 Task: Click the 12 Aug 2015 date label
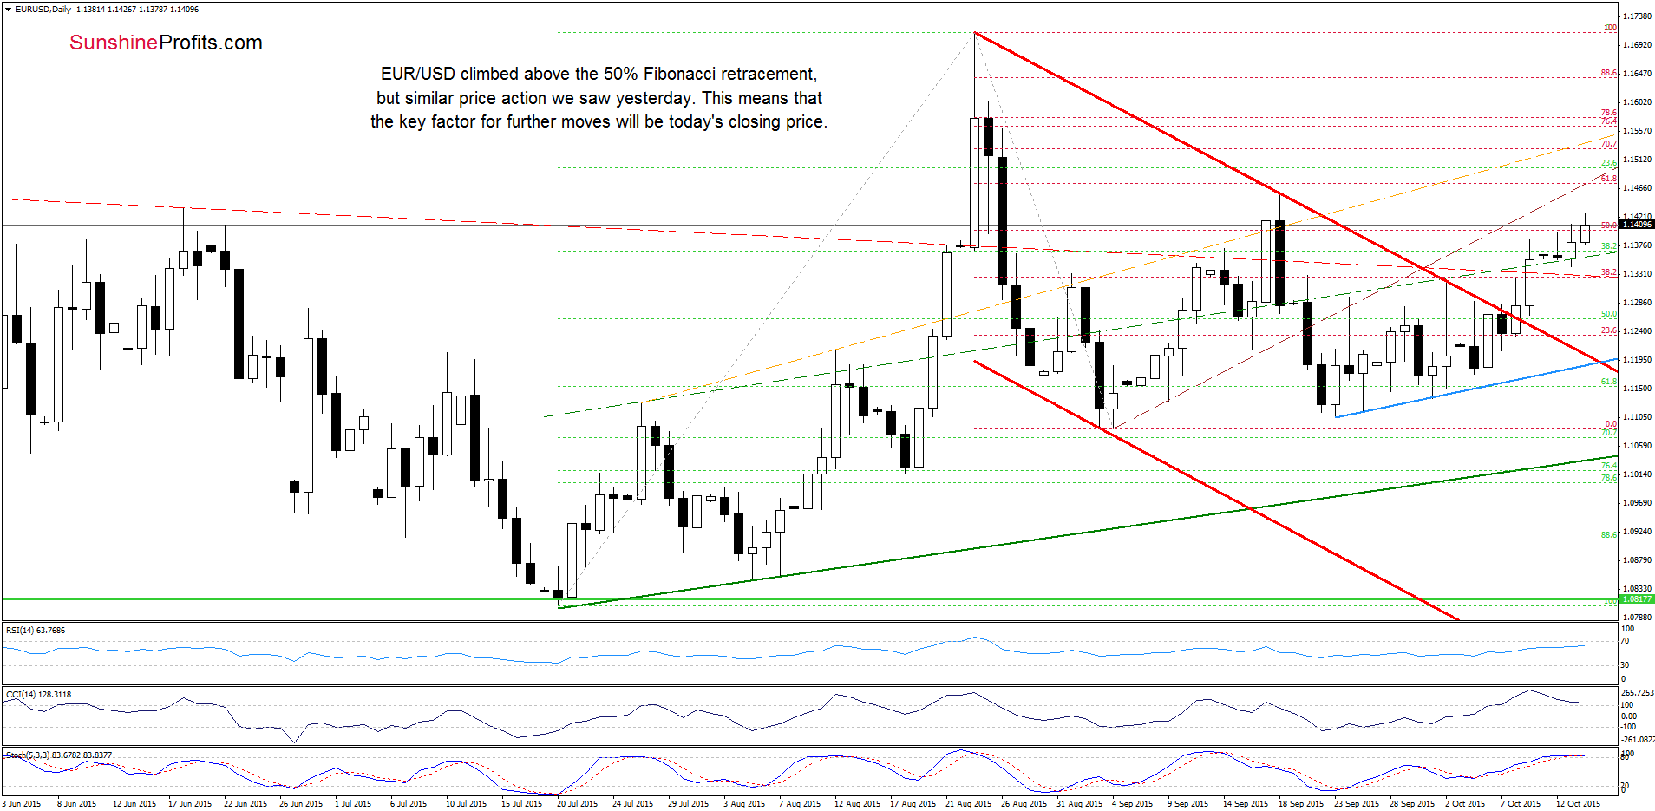tap(857, 804)
